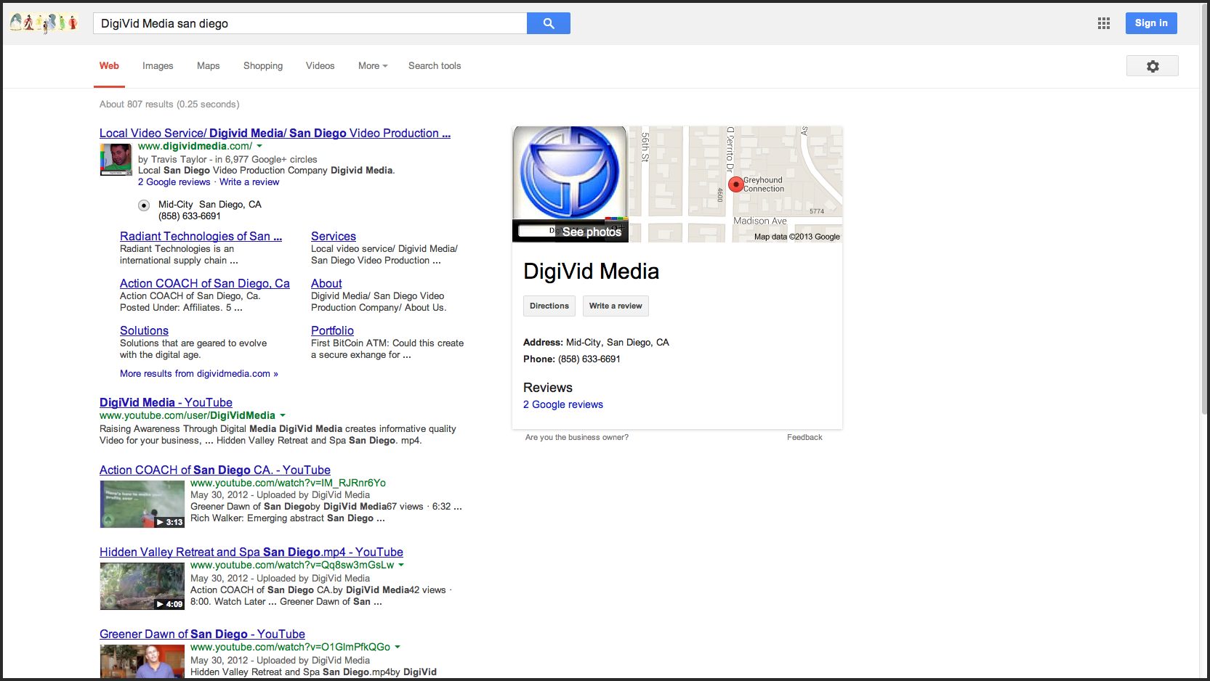Open Action COACH of San Diego, Ca sitelink
Viewport: 1210px width, 681px height.
click(x=205, y=284)
